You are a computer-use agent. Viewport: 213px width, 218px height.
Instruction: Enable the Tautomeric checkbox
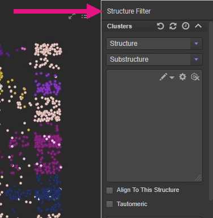click(x=109, y=204)
